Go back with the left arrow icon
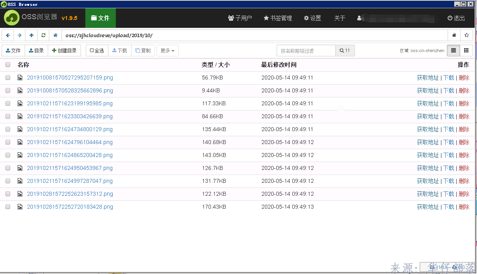Viewport: 477px width, 274px height. (x=8, y=35)
